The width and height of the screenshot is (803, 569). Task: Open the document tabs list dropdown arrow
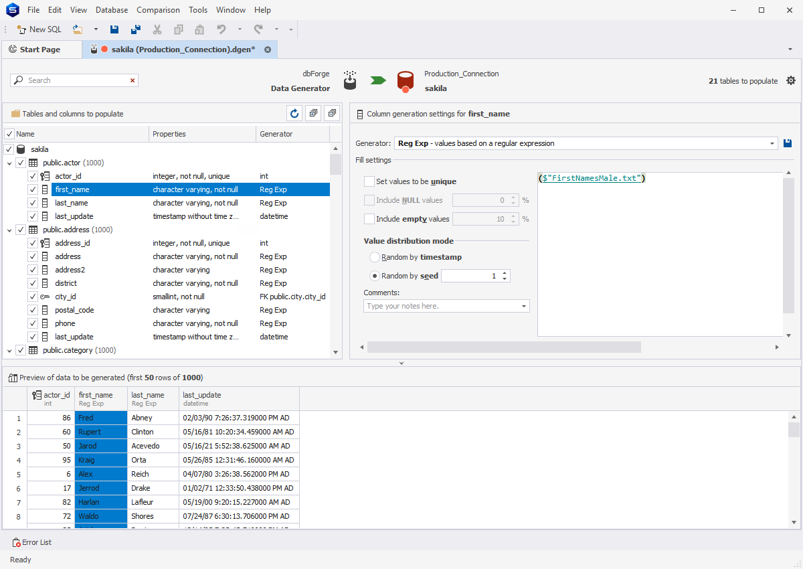pyautogui.click(x=790, y=50)
